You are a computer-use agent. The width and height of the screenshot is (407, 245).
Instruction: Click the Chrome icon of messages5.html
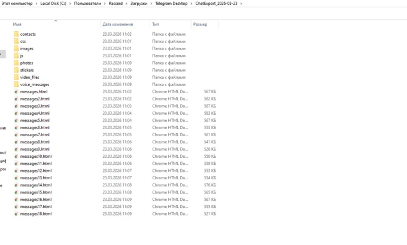click(16, 121)
